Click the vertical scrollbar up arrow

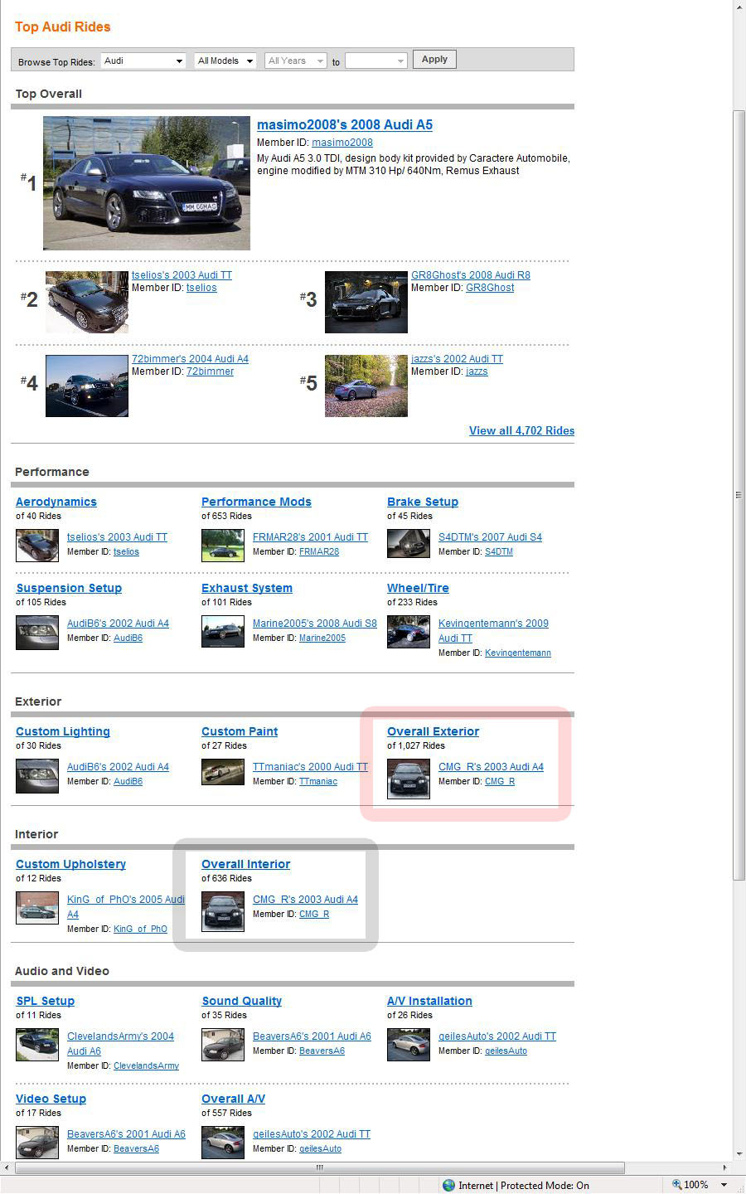[x=739, y=7]
